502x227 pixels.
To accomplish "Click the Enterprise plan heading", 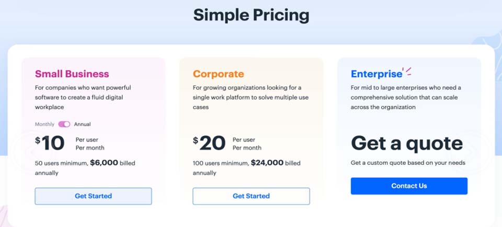I will [x=376, y=74].
